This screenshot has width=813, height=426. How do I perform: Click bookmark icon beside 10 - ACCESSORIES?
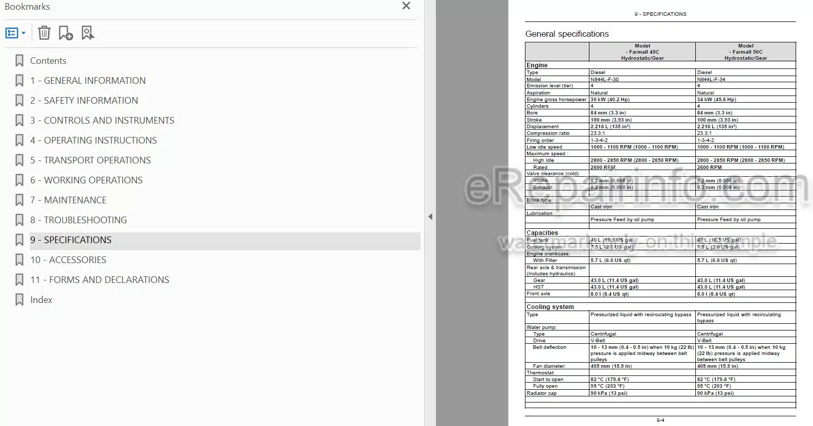click(19, 260)
